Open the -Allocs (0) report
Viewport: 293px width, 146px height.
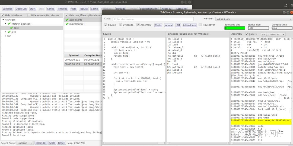(x=167, y=9)
